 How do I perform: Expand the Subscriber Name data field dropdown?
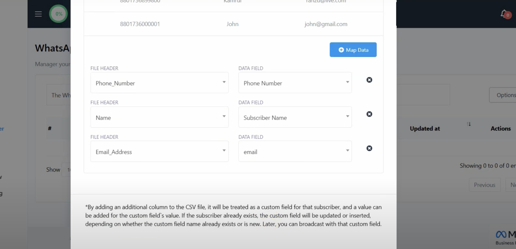[x=295, y=117]
